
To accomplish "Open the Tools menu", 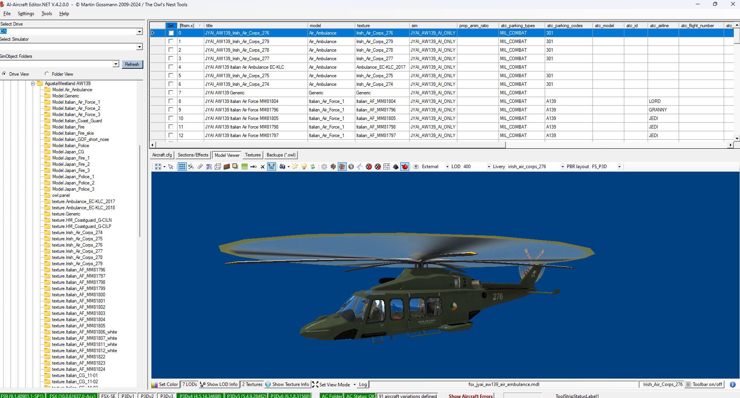I will point(47,14).
